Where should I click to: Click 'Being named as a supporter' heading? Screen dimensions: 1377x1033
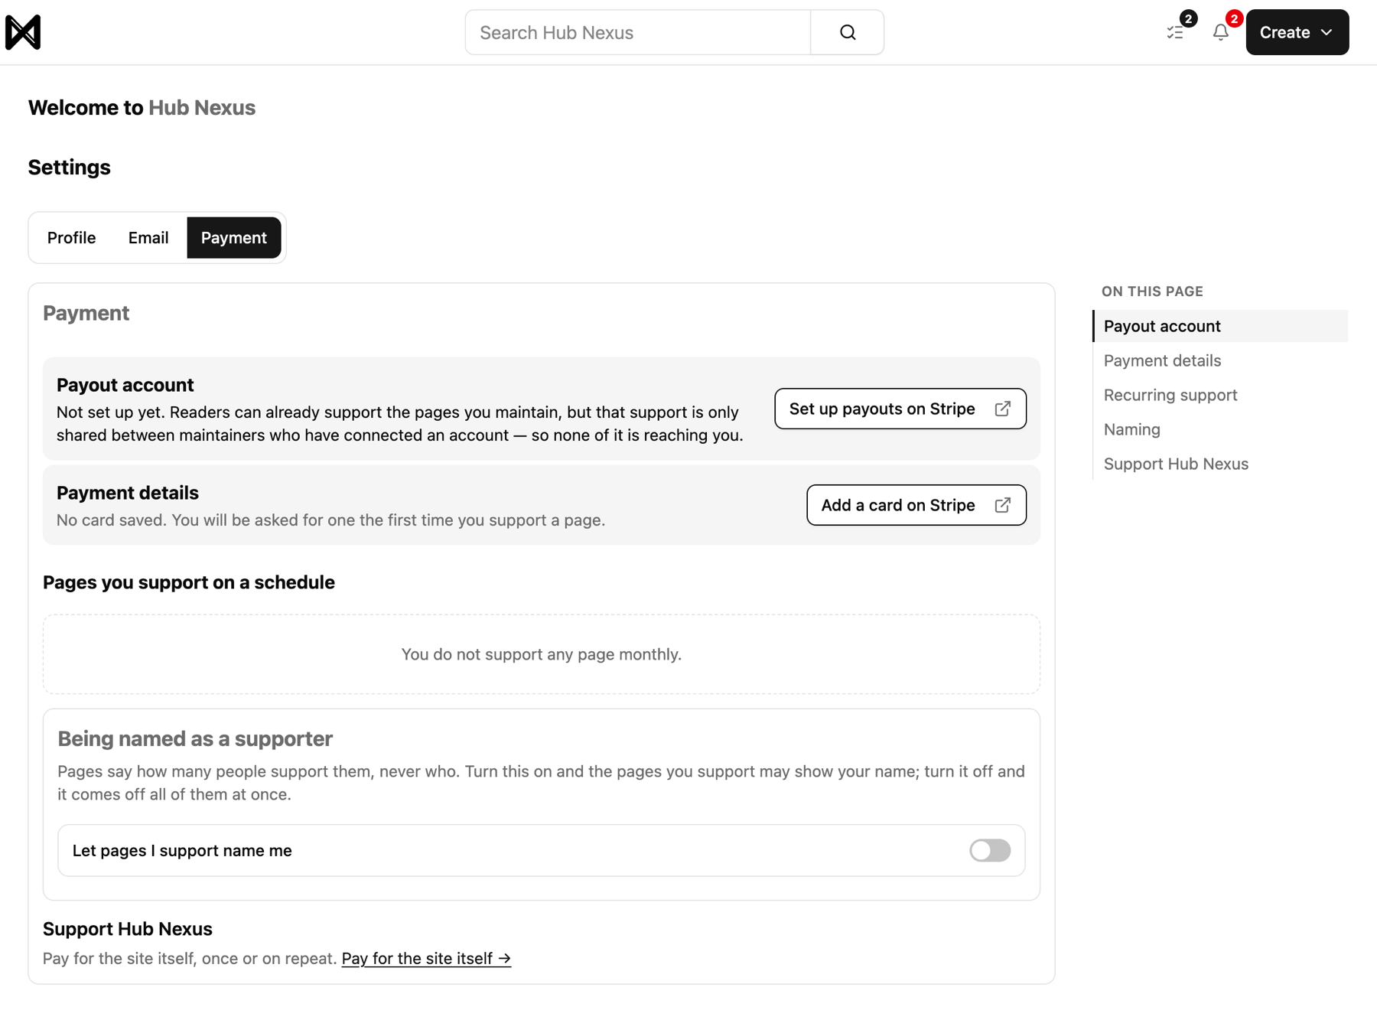tap(195, 738)
